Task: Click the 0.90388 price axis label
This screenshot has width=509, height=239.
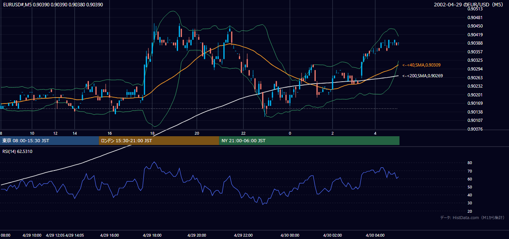Action: 475,43
